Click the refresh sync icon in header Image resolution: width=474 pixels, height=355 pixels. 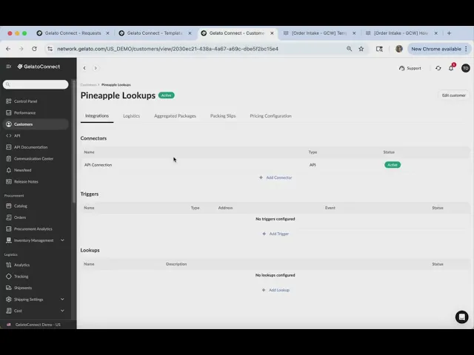click(x=438, y=68)
